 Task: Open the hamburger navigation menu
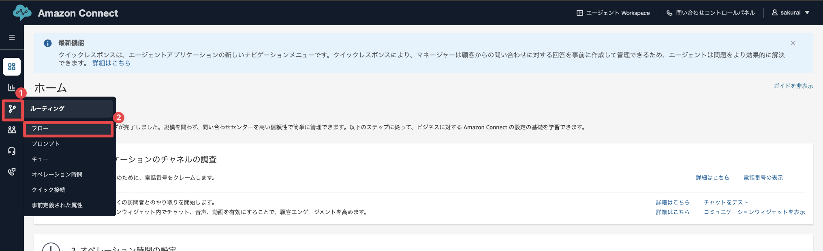(12, 37)
